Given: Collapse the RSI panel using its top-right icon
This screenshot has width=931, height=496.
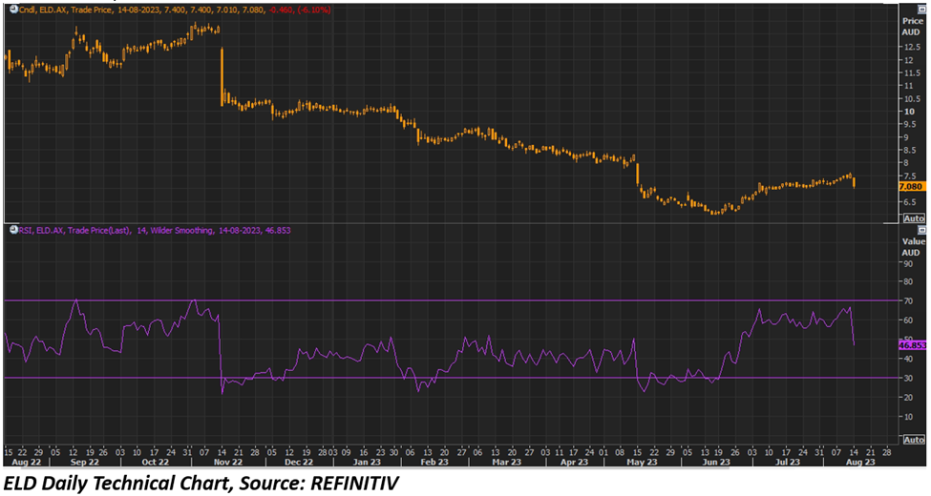Looking at the screenshot, I should 920,230.
